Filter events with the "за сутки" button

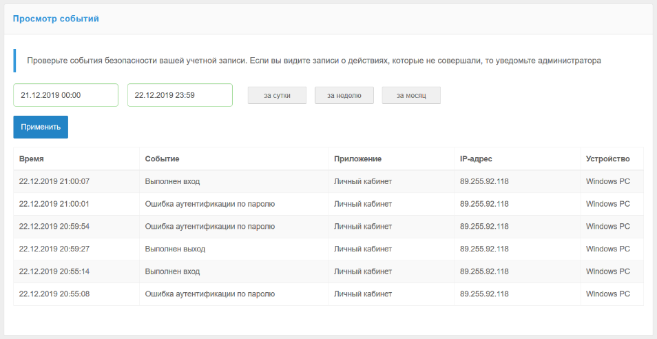277,96
